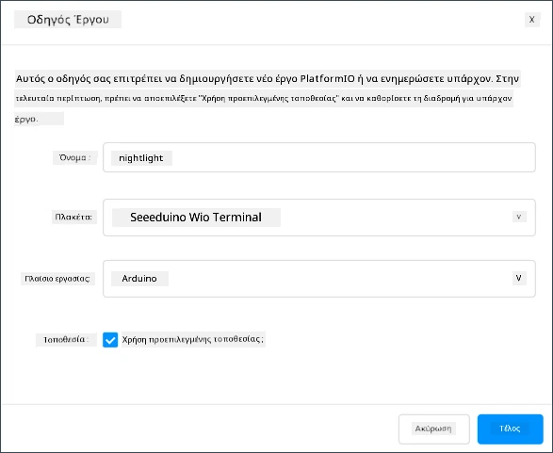Click the trailing 'έργο.' word of description
Viewport: 553px width, 453px height.
(x=26, y=120)
